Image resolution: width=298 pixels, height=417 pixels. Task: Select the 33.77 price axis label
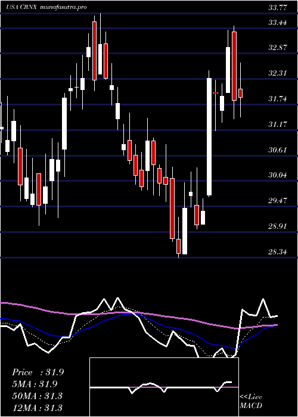[278, 8]
